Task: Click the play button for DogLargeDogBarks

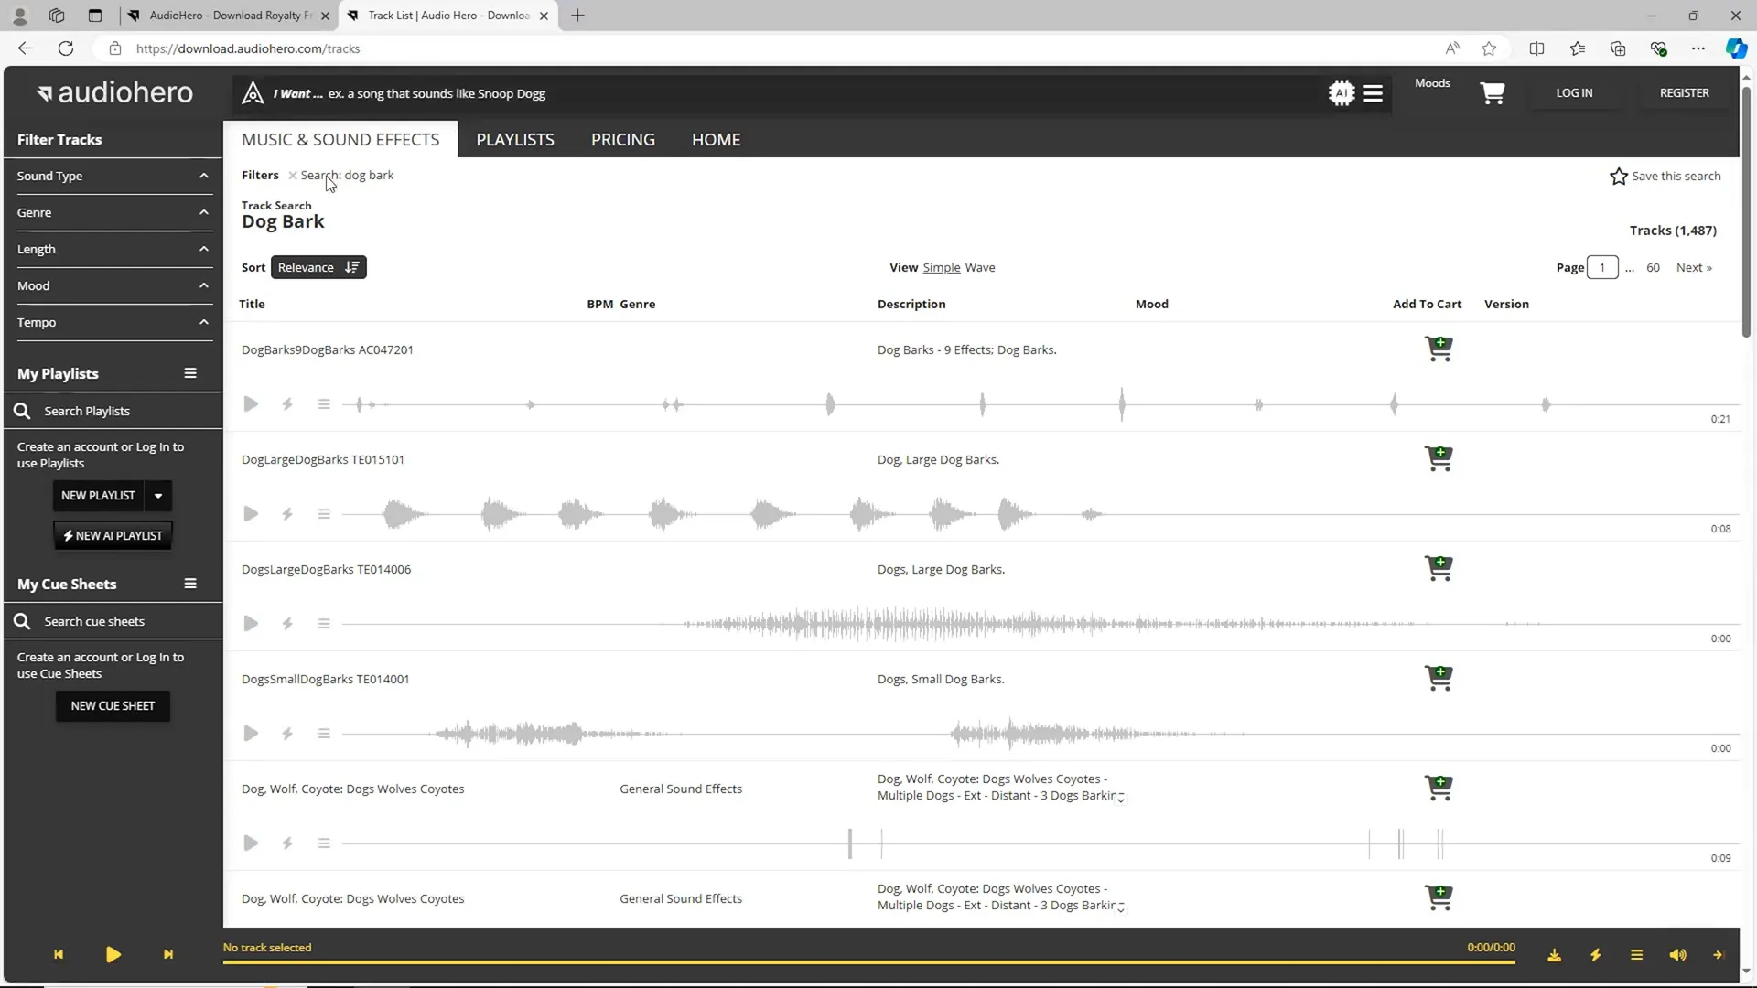Action: click(x=251, y=514)
